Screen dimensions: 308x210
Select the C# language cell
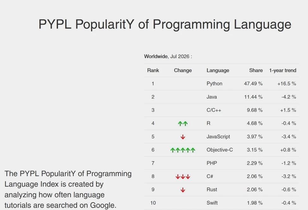(x=210, y=176)
